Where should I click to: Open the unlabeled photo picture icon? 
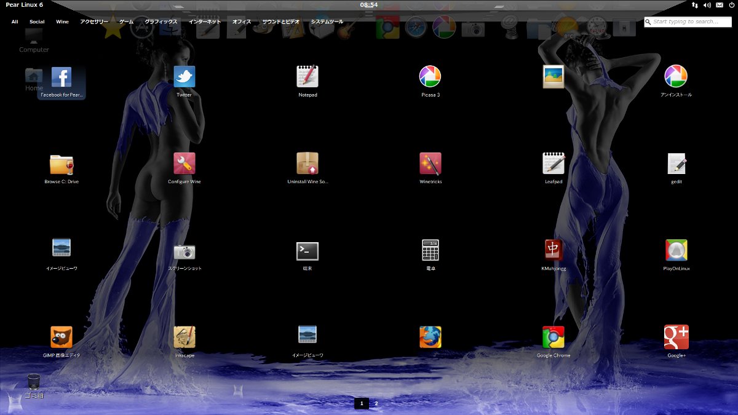pos(553,77)
